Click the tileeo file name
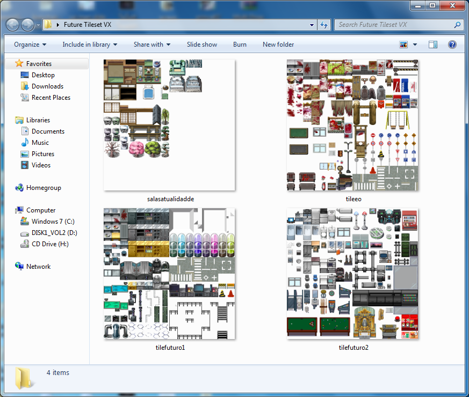 pos(353,199)
